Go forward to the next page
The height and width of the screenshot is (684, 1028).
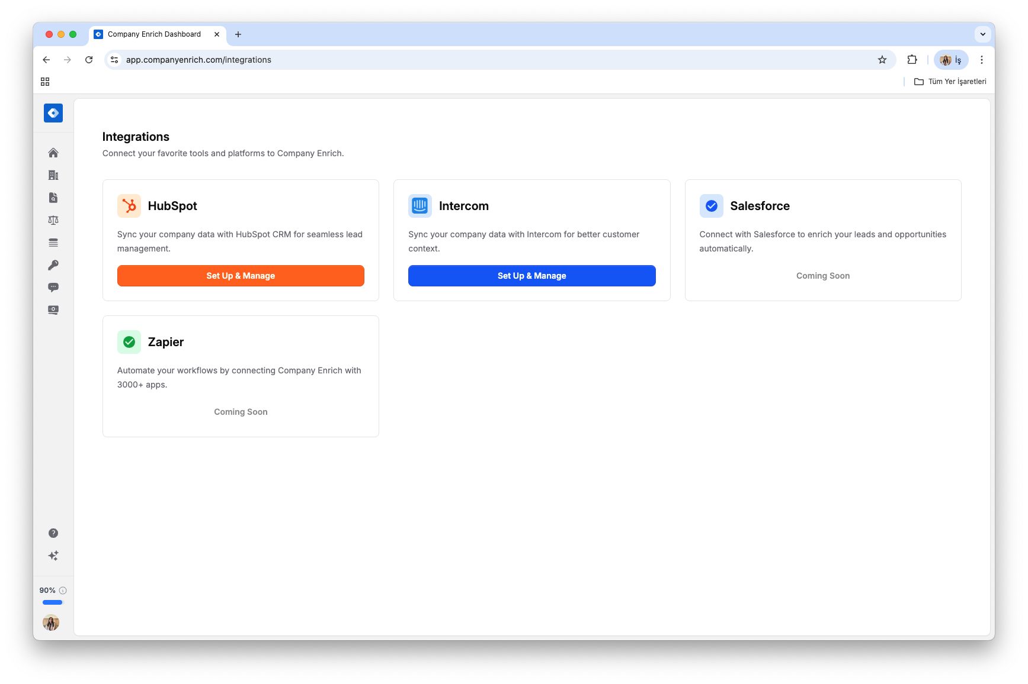[68, 60]
